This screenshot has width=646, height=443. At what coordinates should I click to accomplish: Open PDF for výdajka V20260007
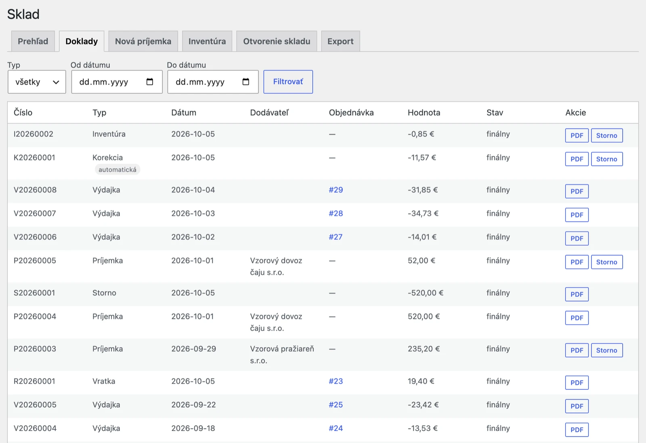577,215
